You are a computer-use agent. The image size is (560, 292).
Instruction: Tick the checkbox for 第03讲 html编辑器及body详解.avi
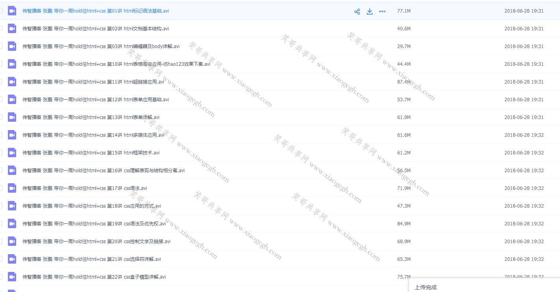click(1, 46)
